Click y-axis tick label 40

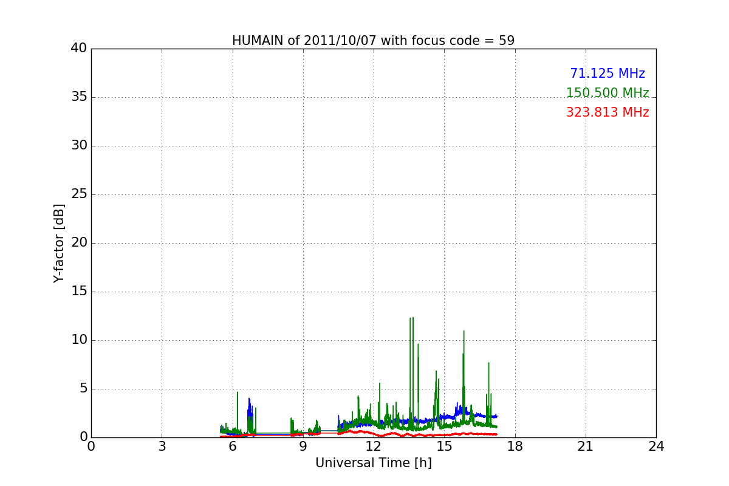[x=79, y=49]
